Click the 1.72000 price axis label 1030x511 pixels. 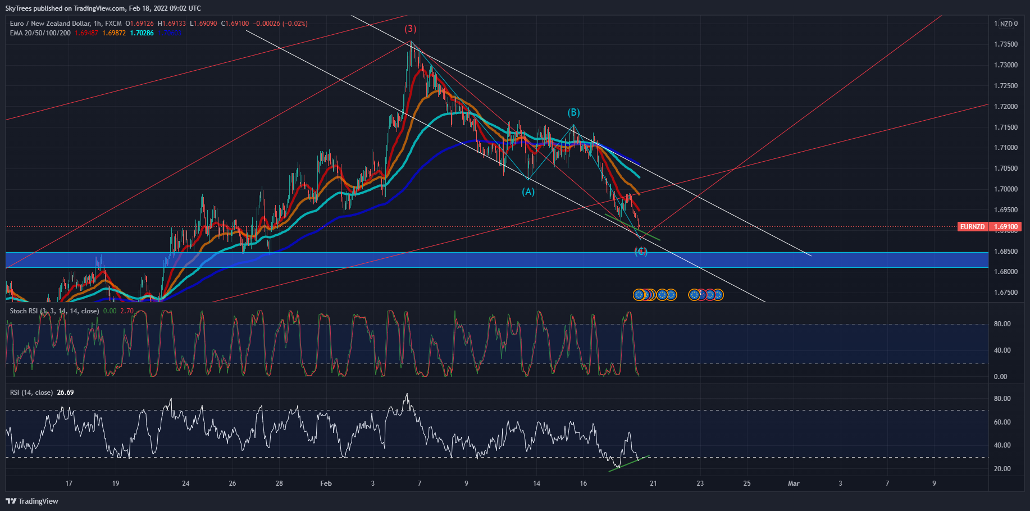(1006, 107)
